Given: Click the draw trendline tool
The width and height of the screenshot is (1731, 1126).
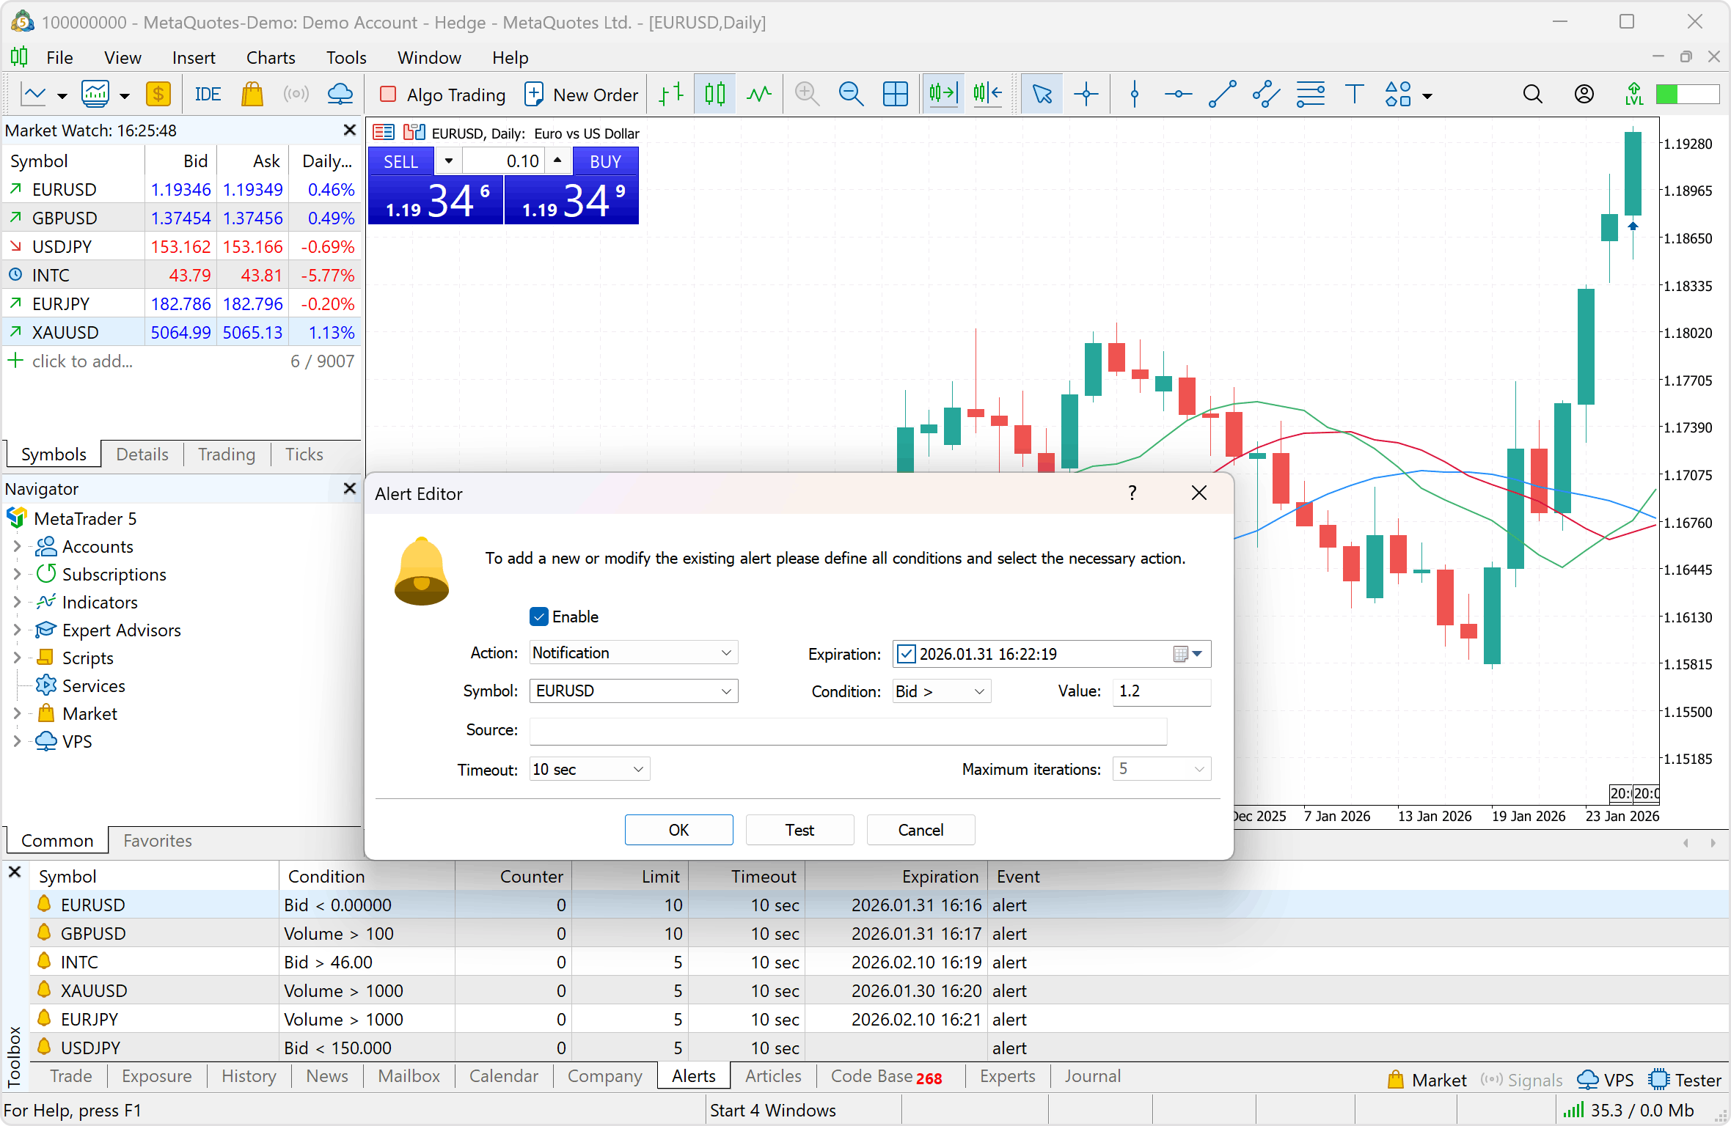Looking at the screenshot, I should coord(1222,95).
